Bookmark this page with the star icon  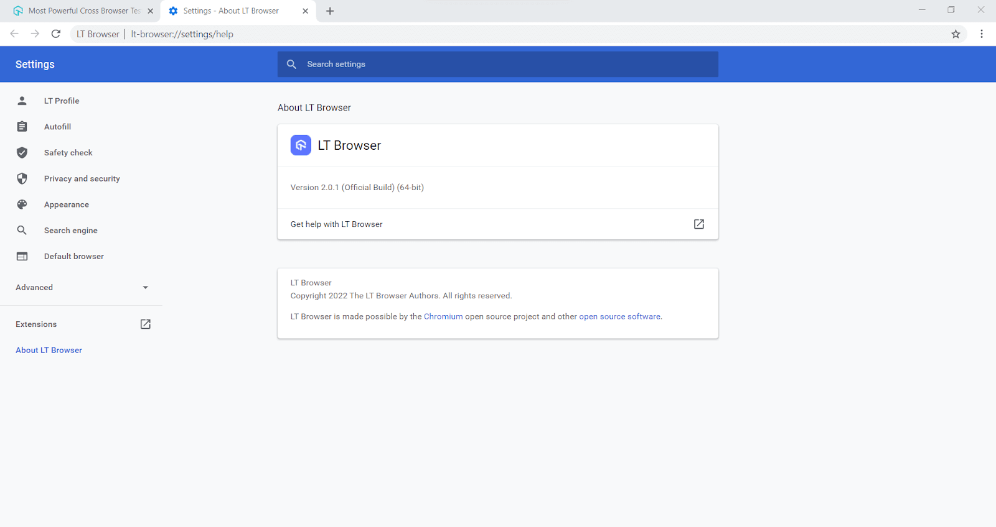tap(956, 34)
